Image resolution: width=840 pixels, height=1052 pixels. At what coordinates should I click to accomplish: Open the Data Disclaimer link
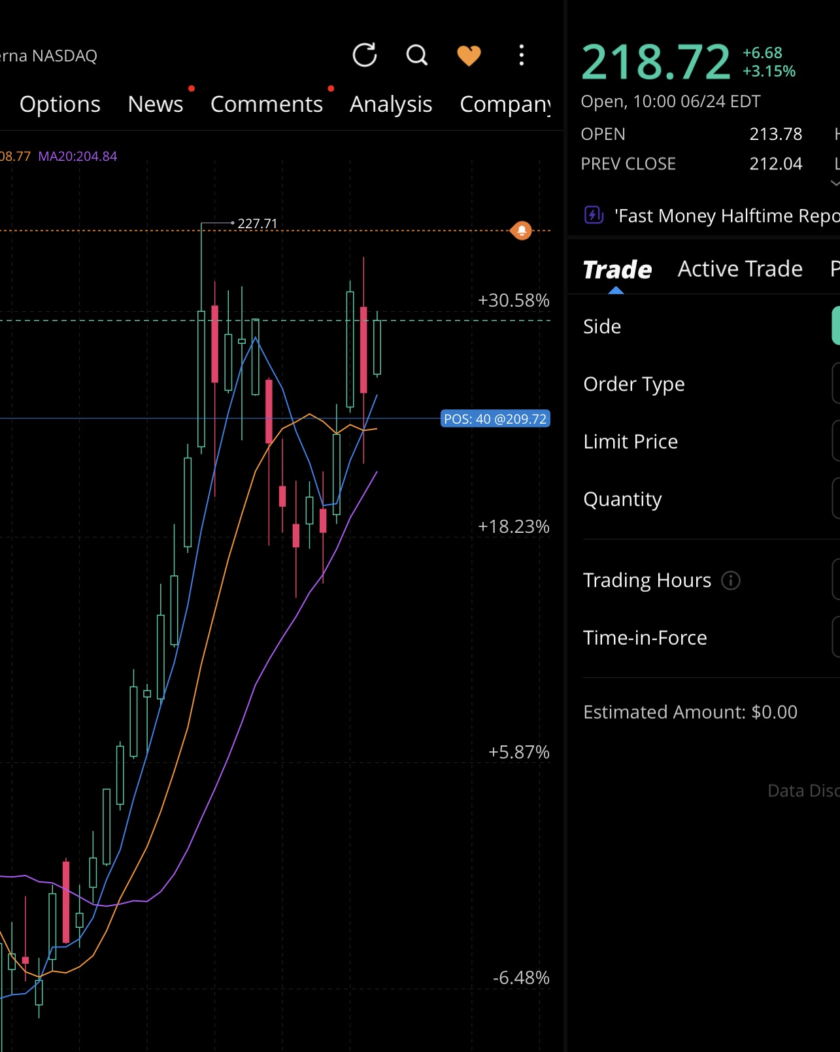(x=803, y=791)
